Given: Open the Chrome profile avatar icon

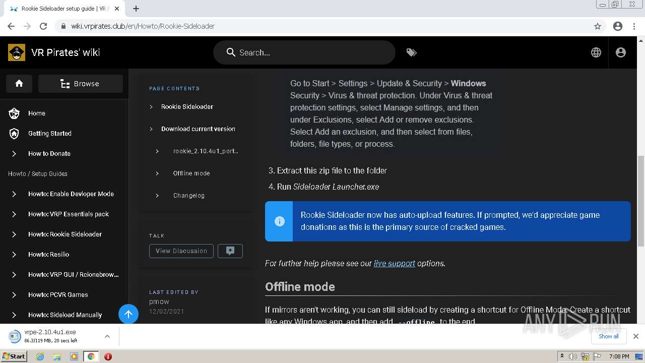Looking at the screenshot, I should tap(618, 26).
